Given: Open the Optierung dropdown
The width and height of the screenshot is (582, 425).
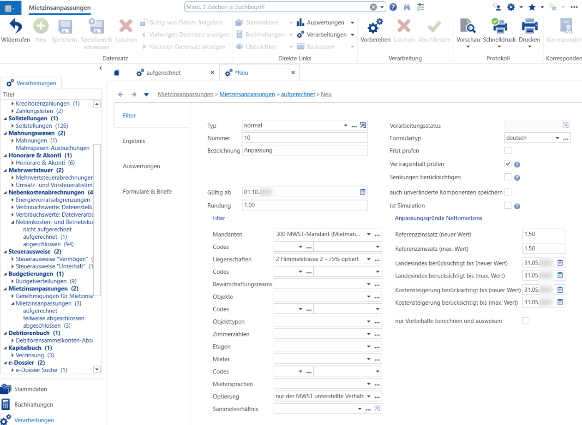Looking at the screenshot, I should [369, 396].
